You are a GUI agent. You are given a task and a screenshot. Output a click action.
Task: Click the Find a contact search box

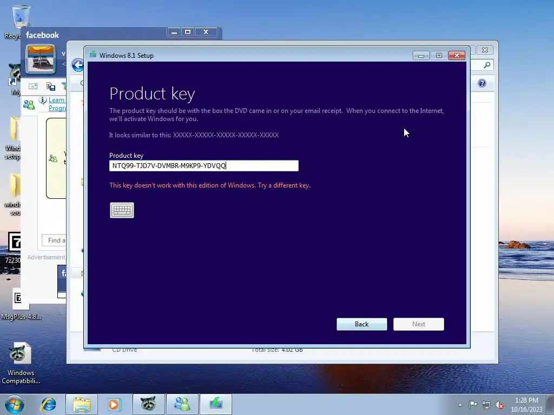[x=54, y=240]
